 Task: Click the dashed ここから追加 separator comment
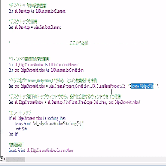click(x=78, y=43)
